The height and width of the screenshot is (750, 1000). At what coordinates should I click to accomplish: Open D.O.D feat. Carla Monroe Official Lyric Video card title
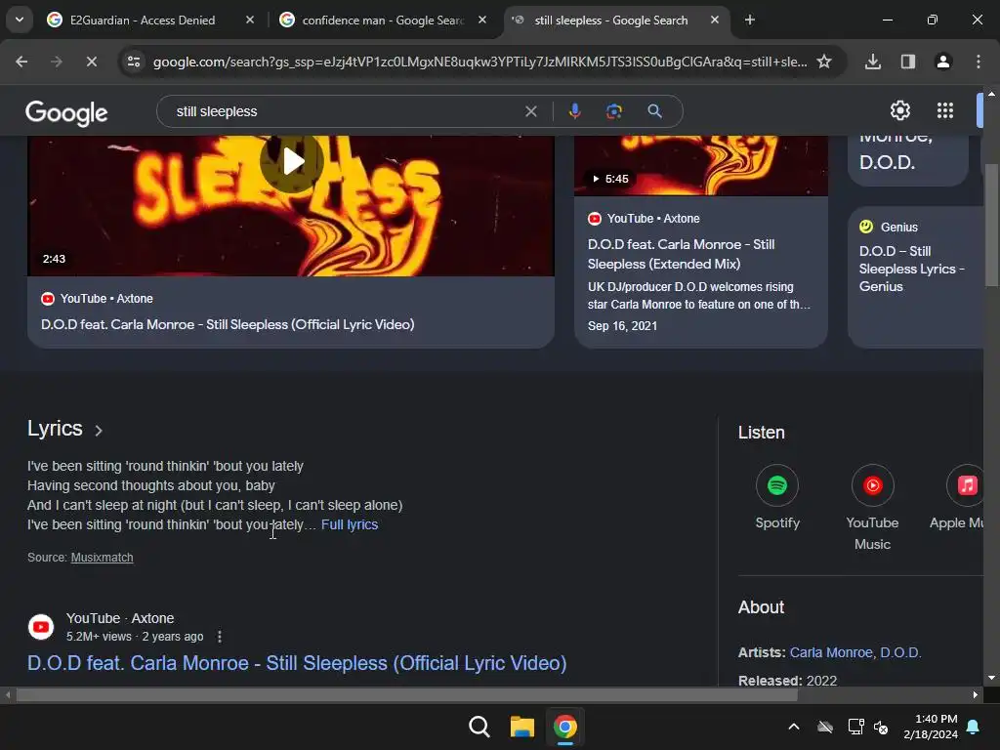tap(228, 324)
